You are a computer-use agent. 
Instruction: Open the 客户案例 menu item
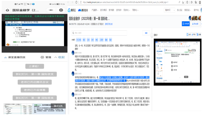(111, 10)
